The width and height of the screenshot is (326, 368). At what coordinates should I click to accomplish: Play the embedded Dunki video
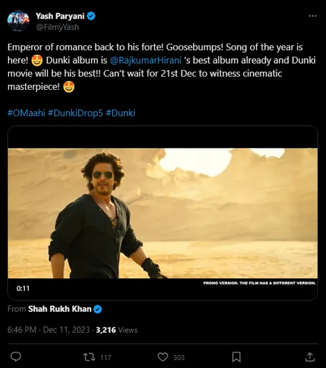(163, 213)
